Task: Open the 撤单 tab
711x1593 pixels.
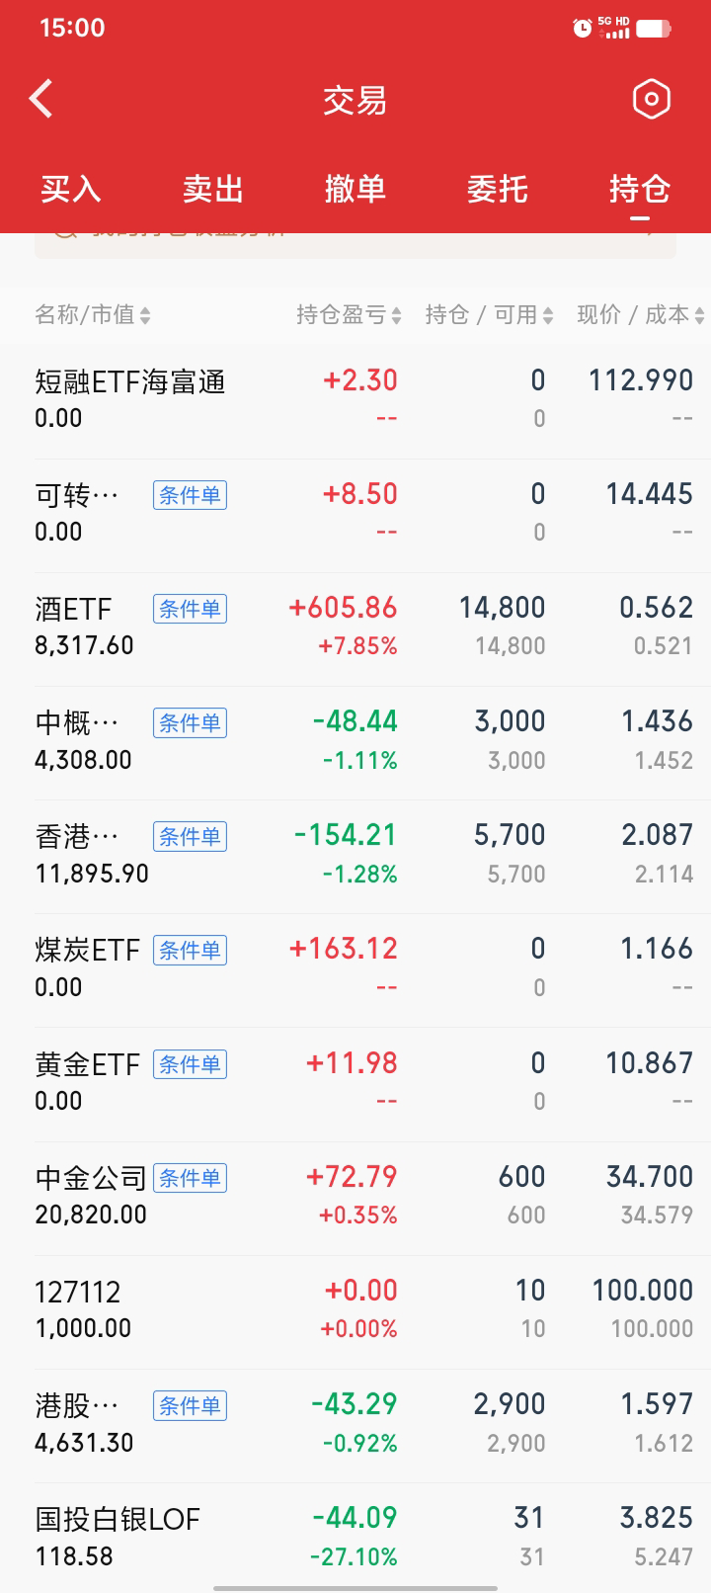Action: [355, 189]
